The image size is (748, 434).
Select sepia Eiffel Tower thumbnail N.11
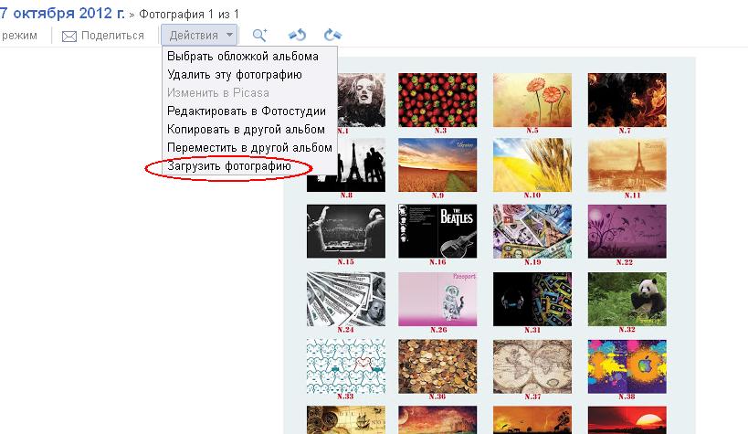(x=627, y=165)
